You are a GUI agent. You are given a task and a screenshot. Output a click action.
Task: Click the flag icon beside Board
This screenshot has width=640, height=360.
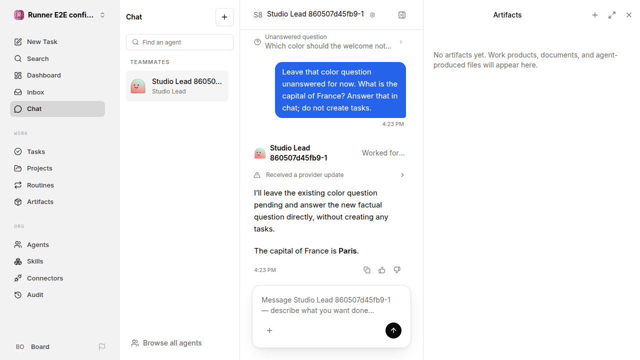tap(102, 347)
